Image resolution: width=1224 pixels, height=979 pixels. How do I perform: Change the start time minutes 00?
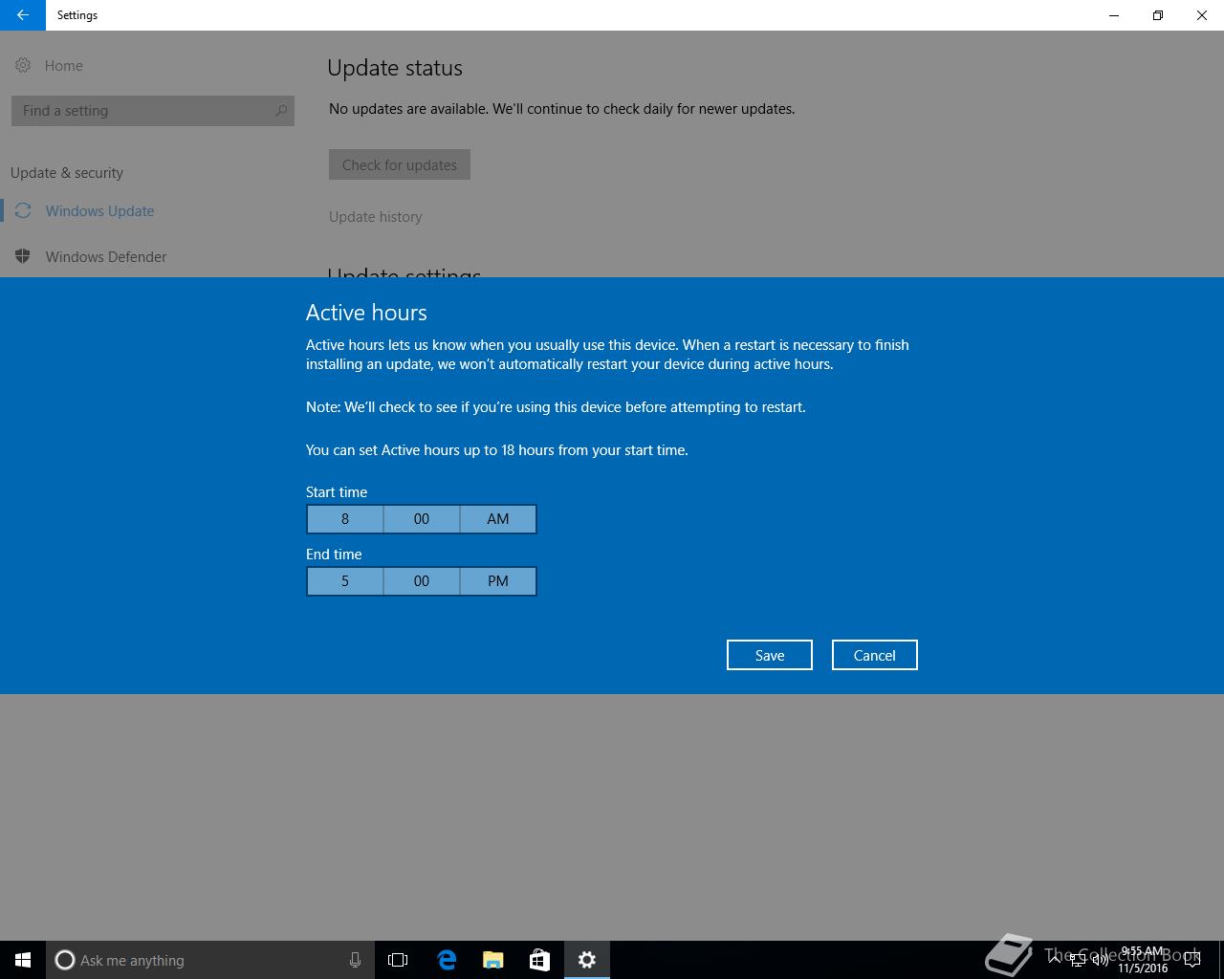tap(422, 519)
